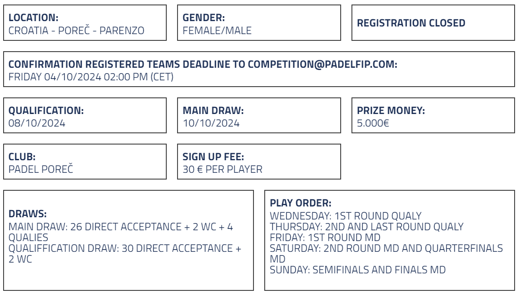Image resolution: width=520 pixels, height=294 pixels.
Task: Click the Registration Closed box
Action: [433, 23]
